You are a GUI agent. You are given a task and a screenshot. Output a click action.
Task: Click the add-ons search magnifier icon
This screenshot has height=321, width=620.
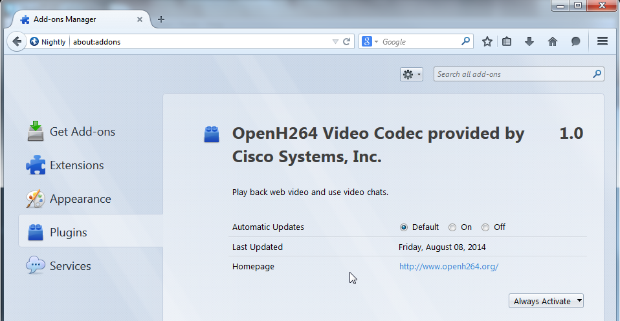597,74
